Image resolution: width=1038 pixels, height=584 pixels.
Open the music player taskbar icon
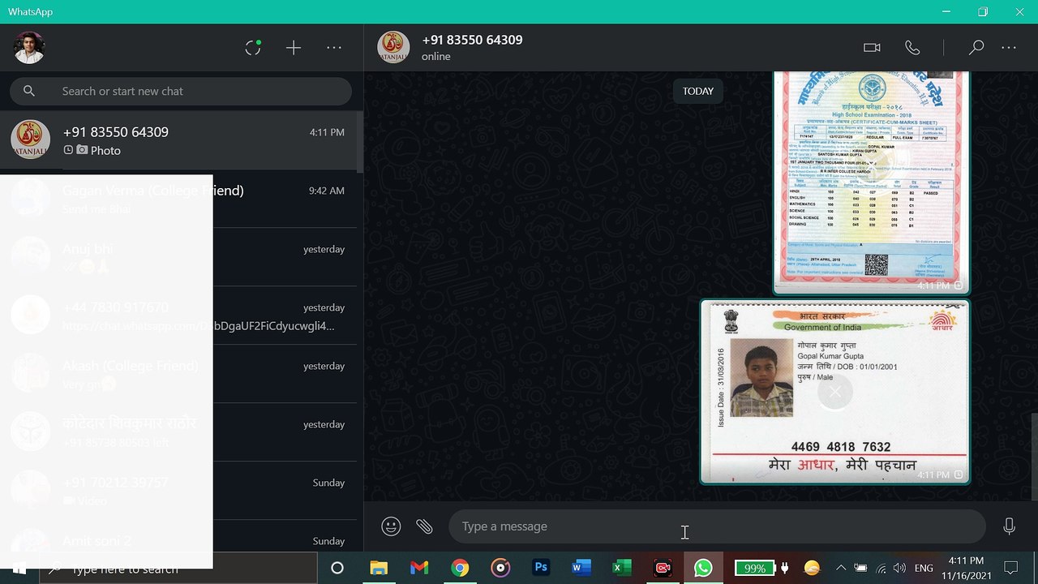point(500,568)
